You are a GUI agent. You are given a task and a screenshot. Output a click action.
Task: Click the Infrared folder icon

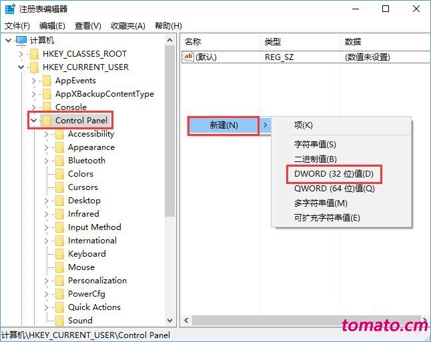point(59,214)
